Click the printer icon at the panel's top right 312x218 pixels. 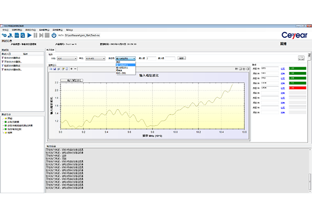point(301,58)
